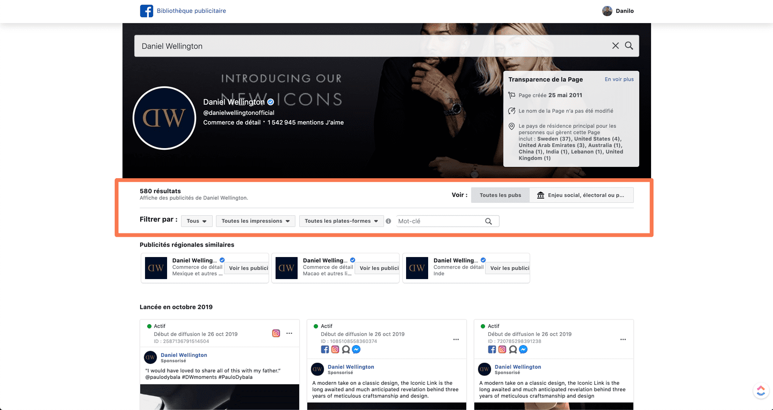Open the three-dot menu on ad 720785298391238
Image resolution: width=773 pixels, height=410 pixels.
(x=623, y=339)
